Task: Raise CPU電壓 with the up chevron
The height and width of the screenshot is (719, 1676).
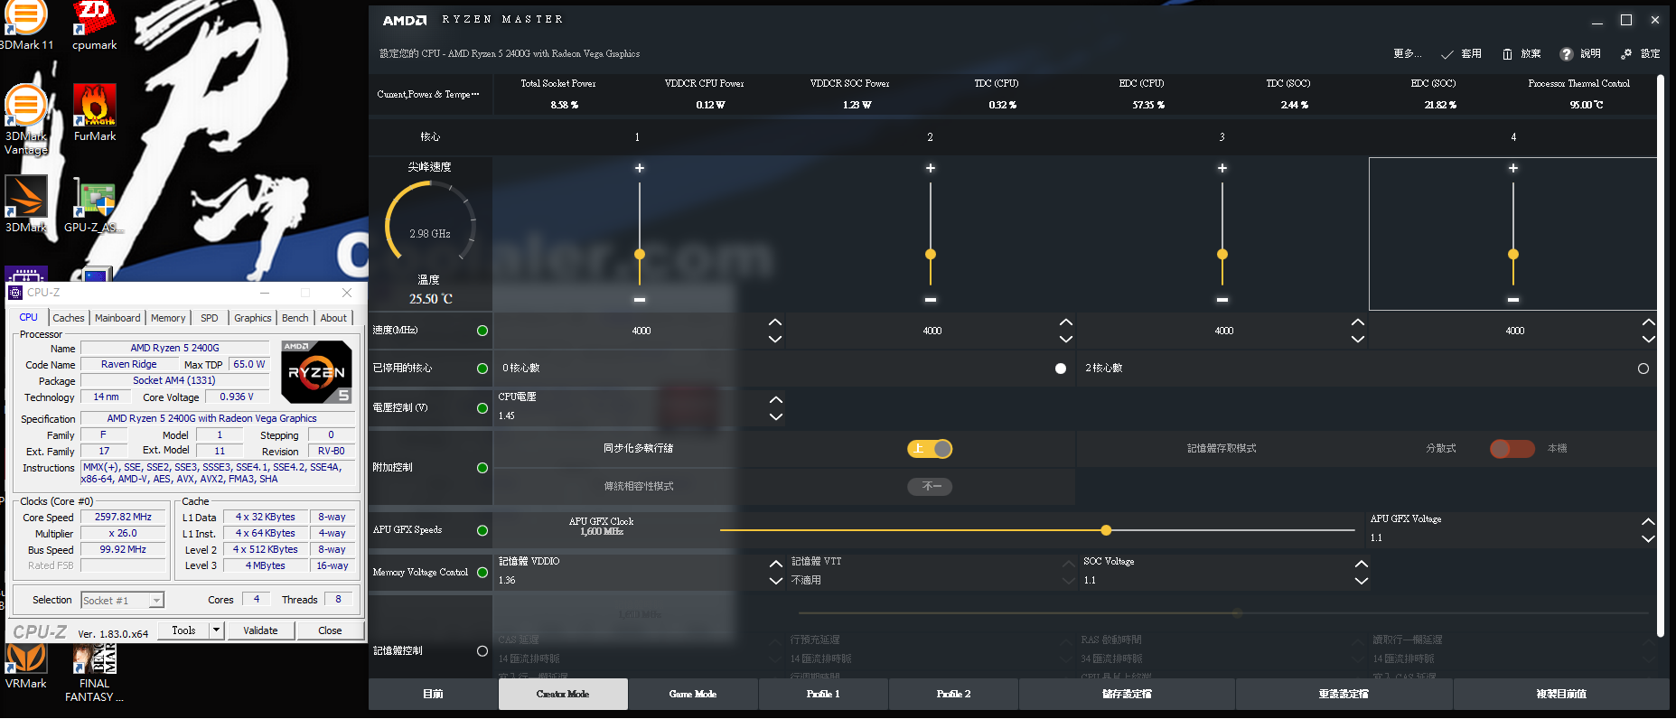Action: (776, 399)
